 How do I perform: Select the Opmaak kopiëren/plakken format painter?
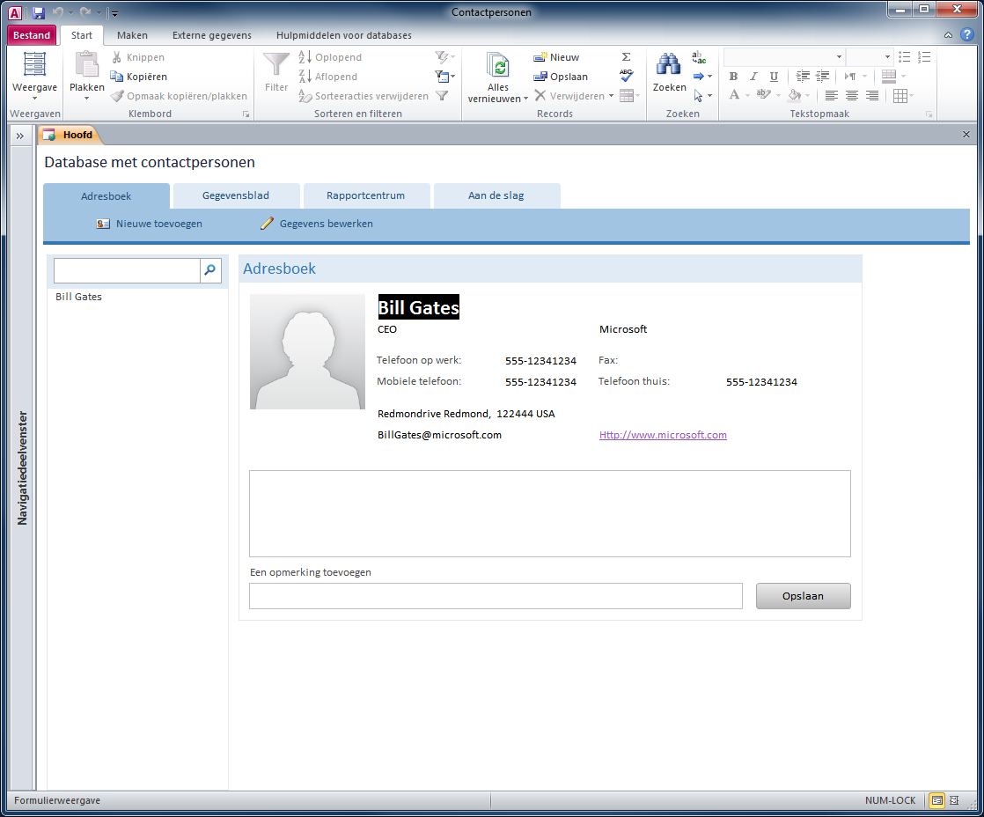[x=179, y=96]
